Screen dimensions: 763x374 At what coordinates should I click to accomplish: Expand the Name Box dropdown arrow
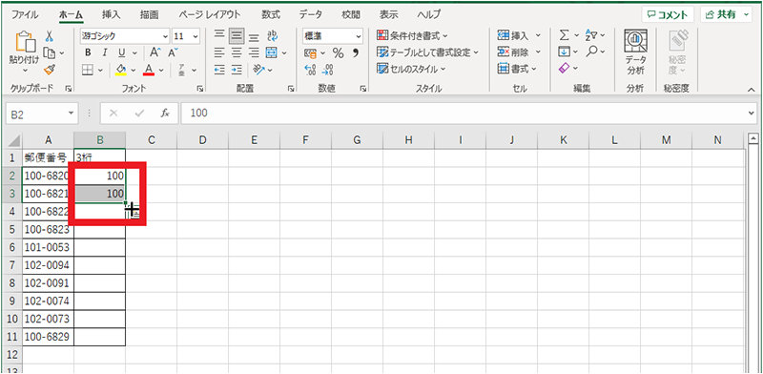point(71,113)
